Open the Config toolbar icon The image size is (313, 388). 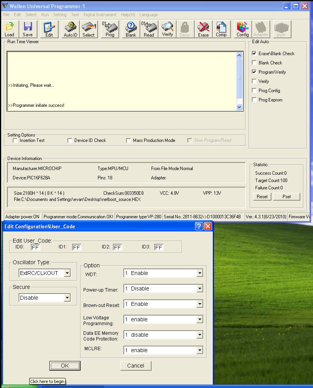[243, 29]
